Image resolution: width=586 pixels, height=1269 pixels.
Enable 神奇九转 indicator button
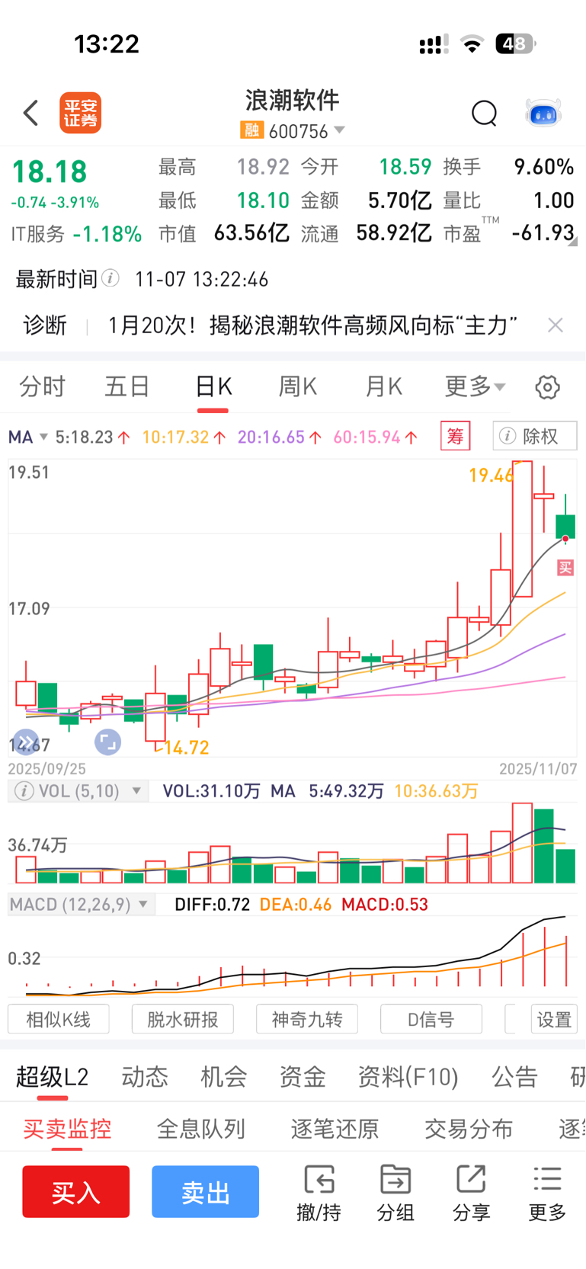pos(307,1019)
